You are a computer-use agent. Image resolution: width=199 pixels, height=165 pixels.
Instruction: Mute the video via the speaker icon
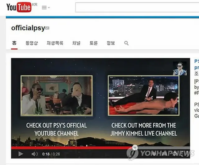pyautogui.click(x=35, y=154)
